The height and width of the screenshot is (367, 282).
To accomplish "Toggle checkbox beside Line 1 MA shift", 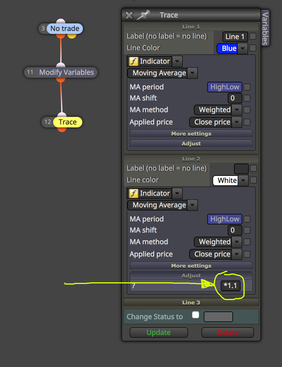I will coord(247,98).
